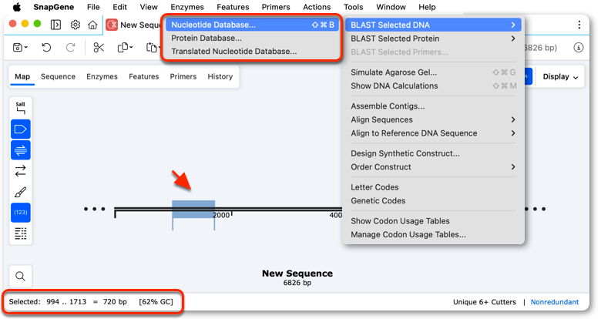Screen dimensions: 601x319
Task: Click the selected blue region on map
Action: click(193, 210)
